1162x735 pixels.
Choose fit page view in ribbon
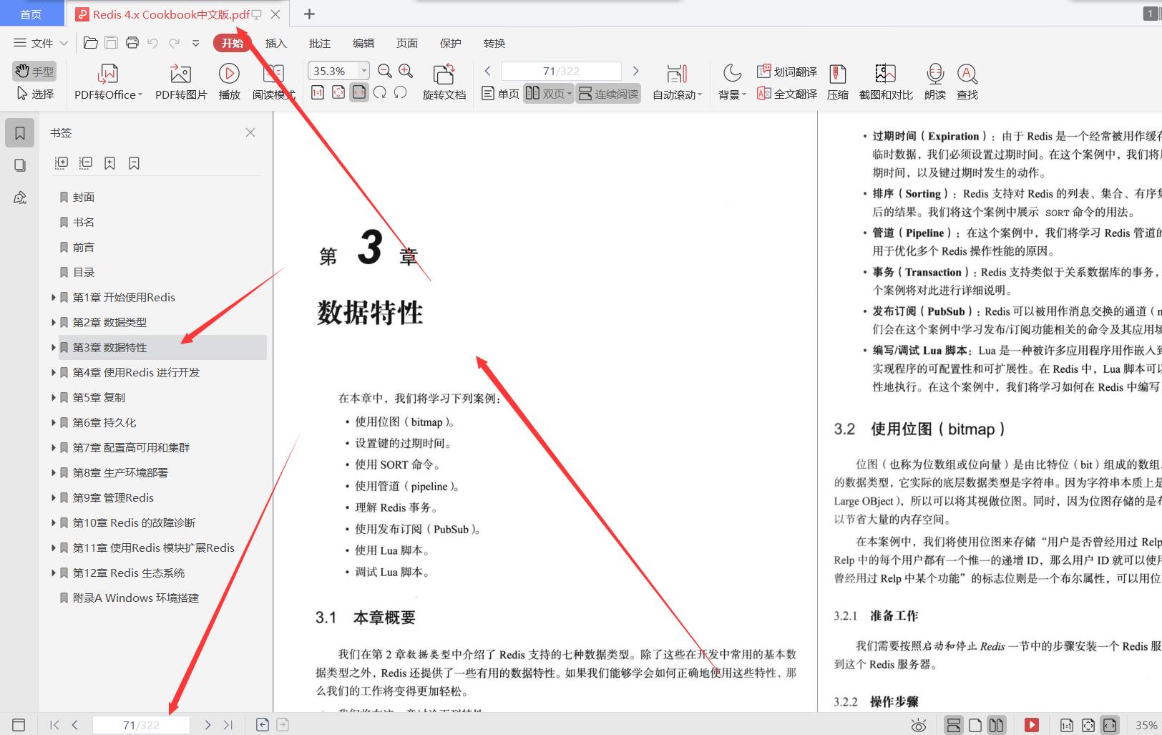(338, 92)
